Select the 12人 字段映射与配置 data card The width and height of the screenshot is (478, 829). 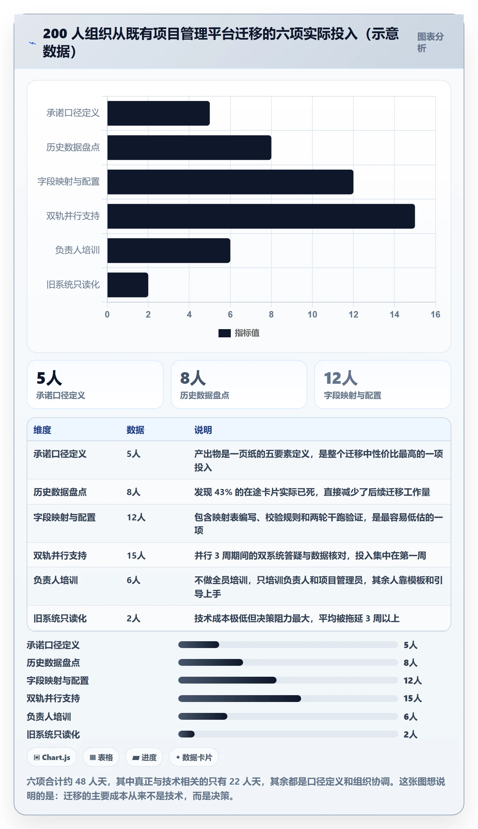[x=383, y=384]
